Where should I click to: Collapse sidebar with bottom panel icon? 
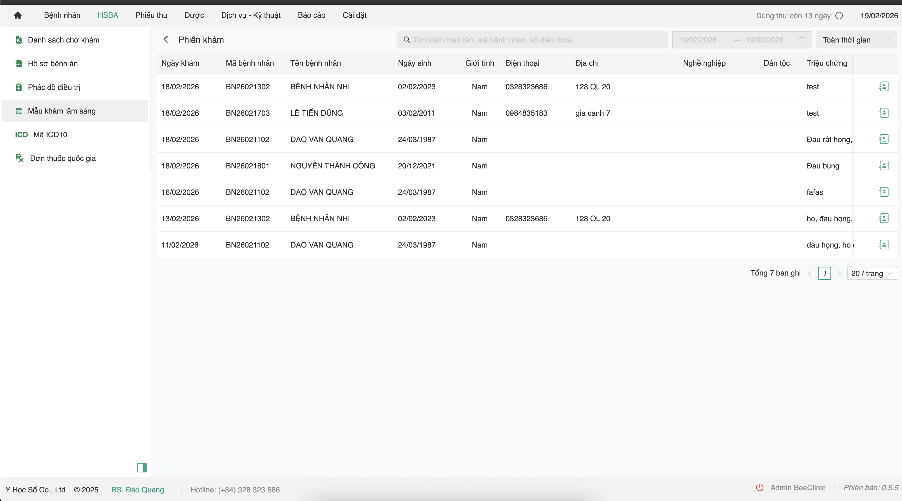tap(142, 467)
